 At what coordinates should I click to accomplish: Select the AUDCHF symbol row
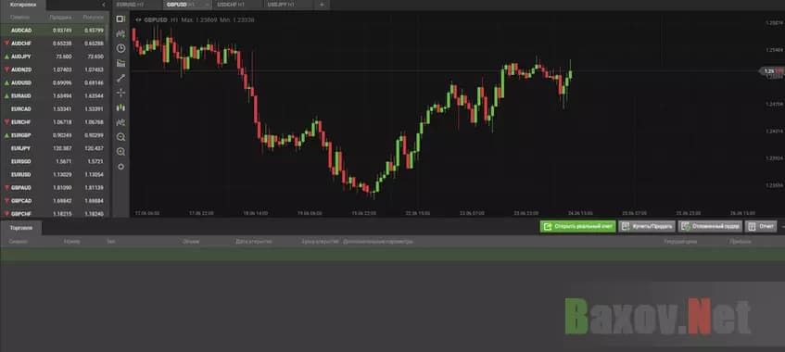tap(53, 44)
